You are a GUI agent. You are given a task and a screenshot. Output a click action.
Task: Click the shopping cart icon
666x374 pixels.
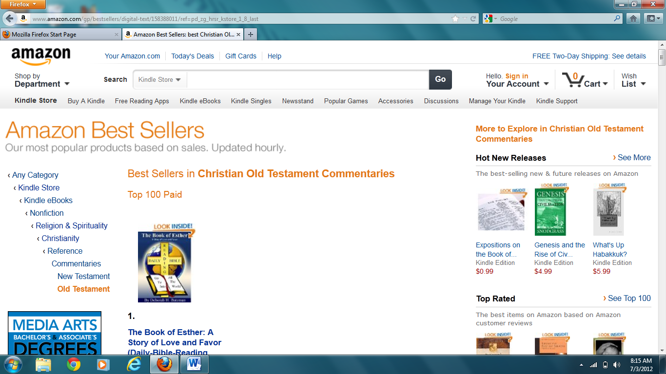tap(571, 79)
